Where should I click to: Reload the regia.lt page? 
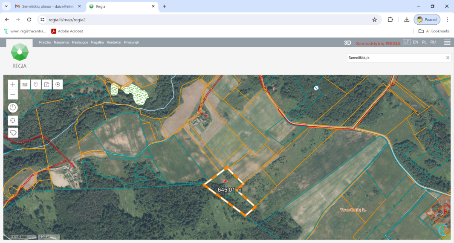(29, 20)
